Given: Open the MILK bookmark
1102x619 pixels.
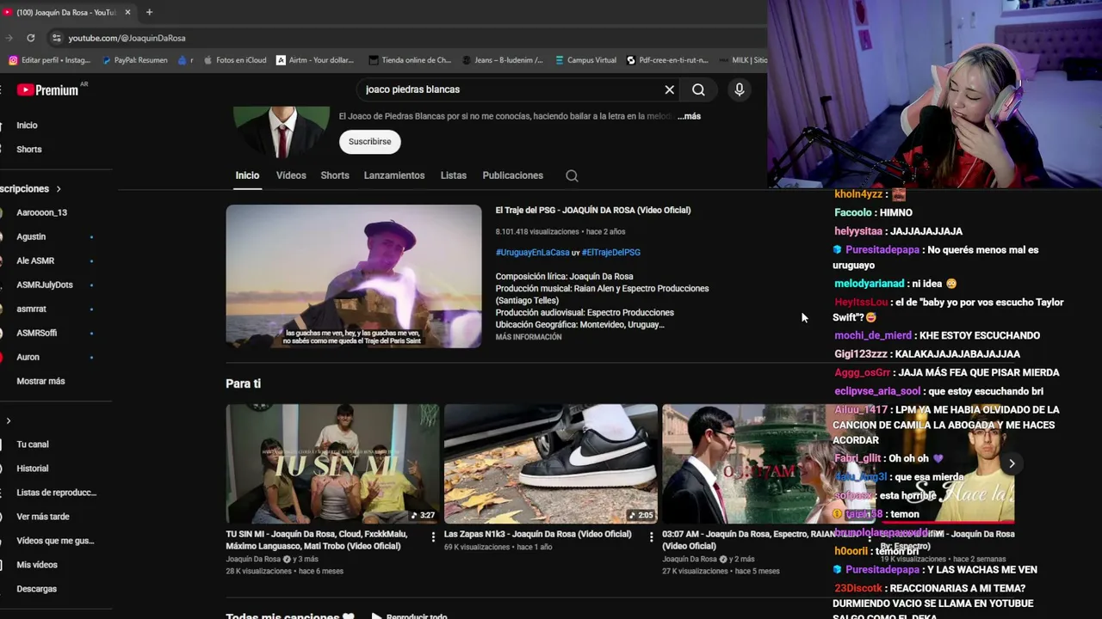Looking at the screenshot, I should pos(743,60).
